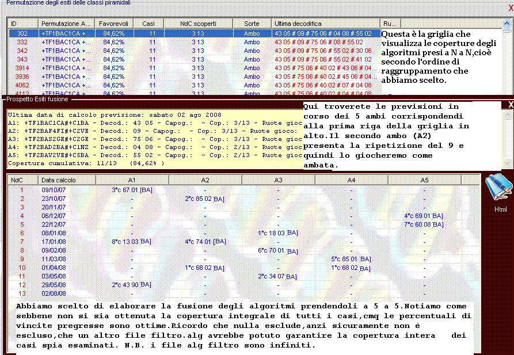Click the A5 column header in lower grid
This screenshot has height=355, width=514.
[x=424, y=180]
